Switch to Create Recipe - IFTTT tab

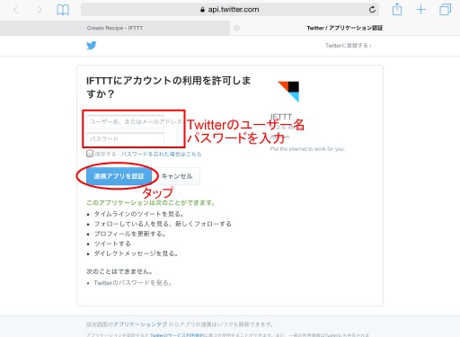point(115,28)
